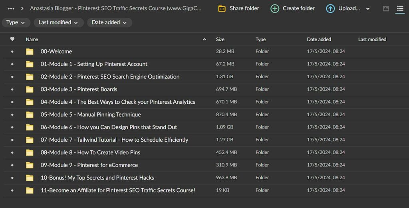
Task: Switch to list view icon
Action: pyautogui.click(x=400, y=9)
